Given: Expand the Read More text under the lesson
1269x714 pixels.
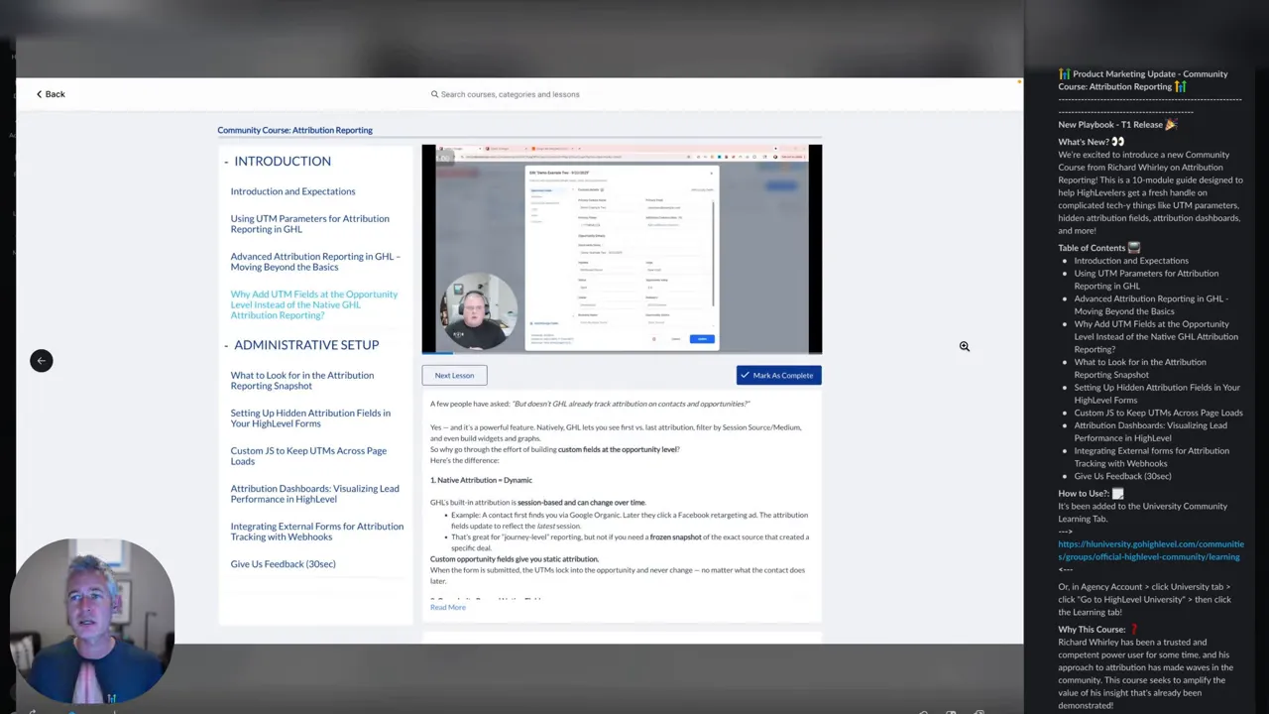Looking at the screenshot, I should coord(447,606).
